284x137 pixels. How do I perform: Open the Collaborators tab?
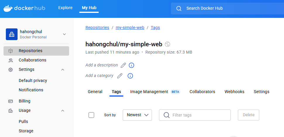202,92
